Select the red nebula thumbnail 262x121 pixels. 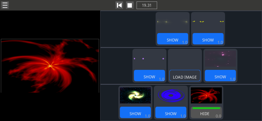point(206,96)
